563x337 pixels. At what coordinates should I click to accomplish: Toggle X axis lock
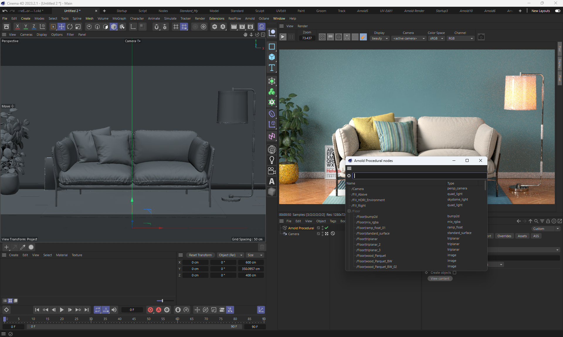(x=18, y=27)
